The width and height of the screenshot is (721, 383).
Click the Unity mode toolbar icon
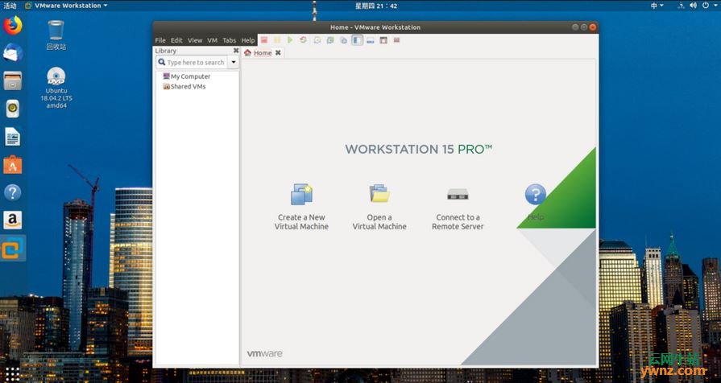click(396, 40)
